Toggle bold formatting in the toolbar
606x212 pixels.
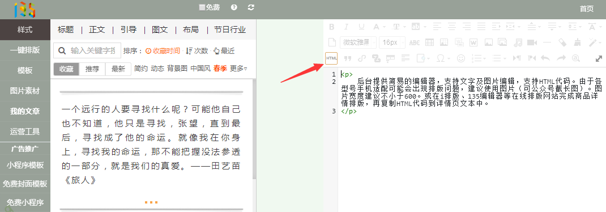(331, 27)
